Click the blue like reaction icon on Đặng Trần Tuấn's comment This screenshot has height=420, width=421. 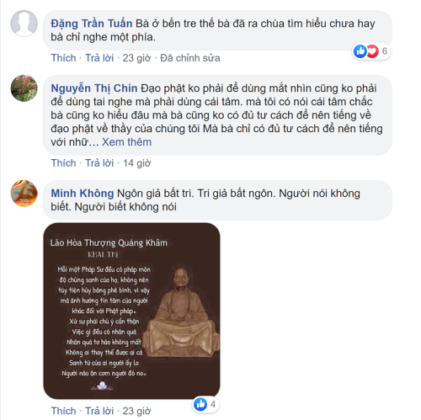pyautogui.click(x=360, y=51)
